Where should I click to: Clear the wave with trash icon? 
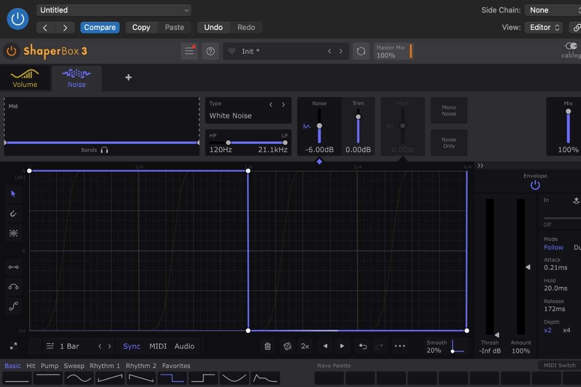pyautogui.click(x=268, y=346)
